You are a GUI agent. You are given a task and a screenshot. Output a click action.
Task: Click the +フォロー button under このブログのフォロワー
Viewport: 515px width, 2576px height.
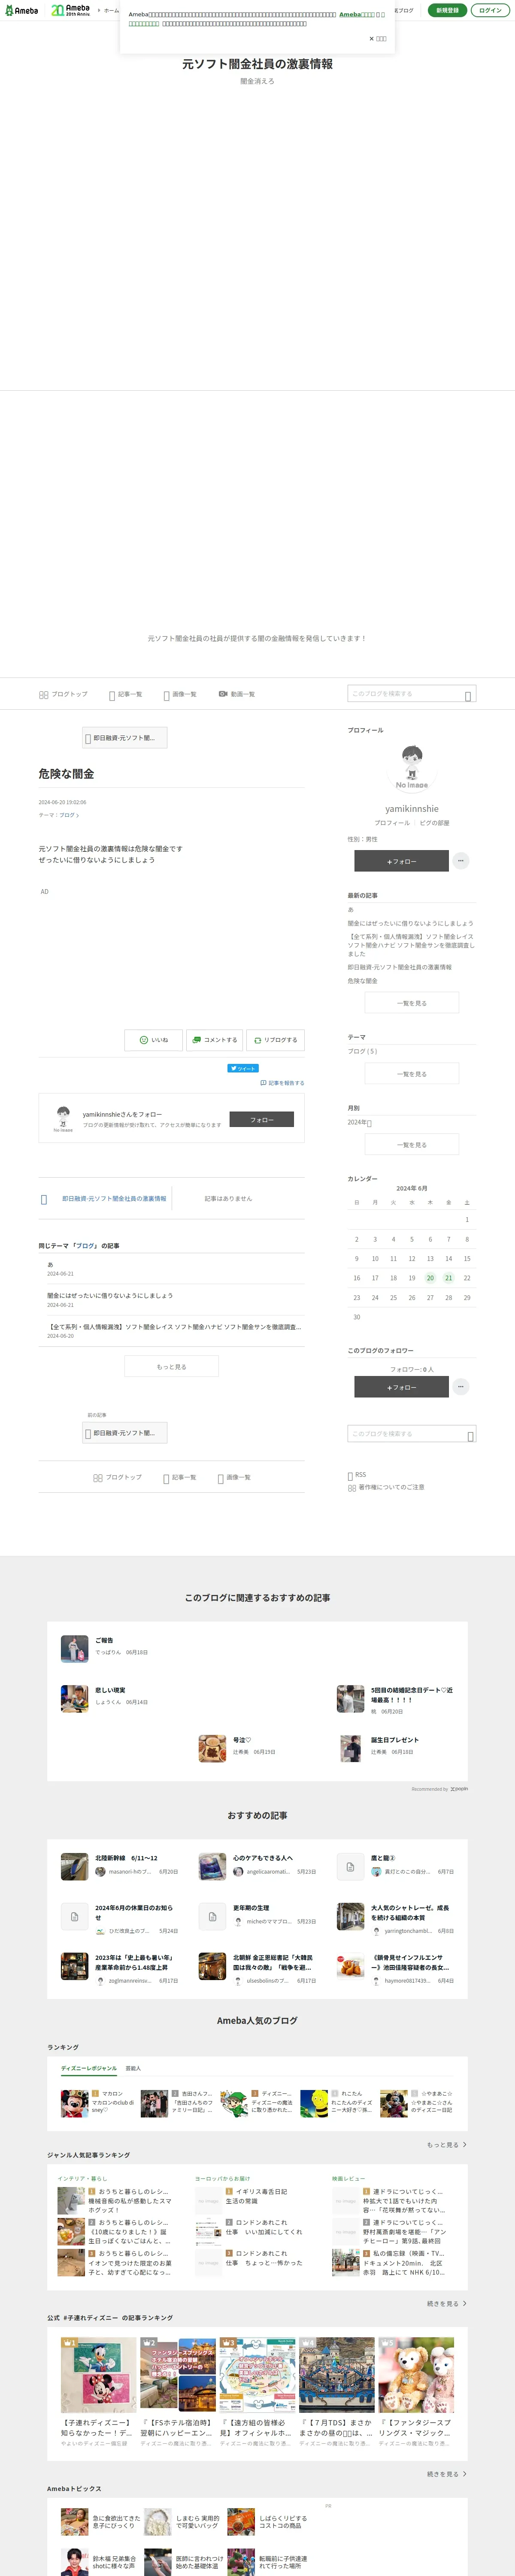tap(401, 1387)
